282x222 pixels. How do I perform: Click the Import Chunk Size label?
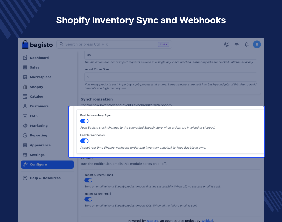click(x=96, y=69)
